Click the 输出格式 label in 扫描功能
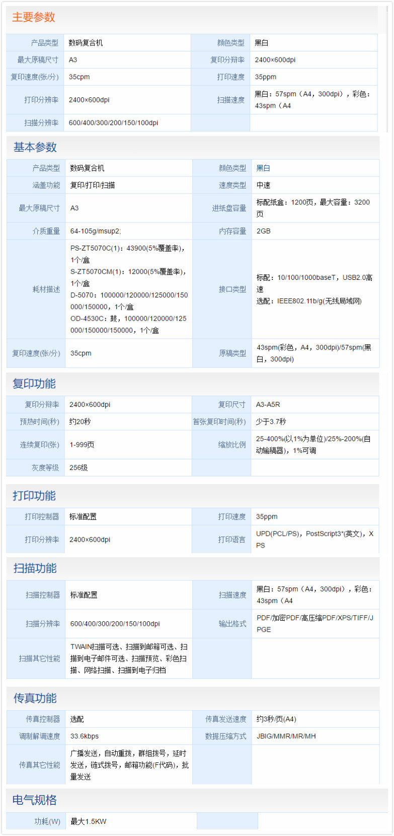 point(232,624)
